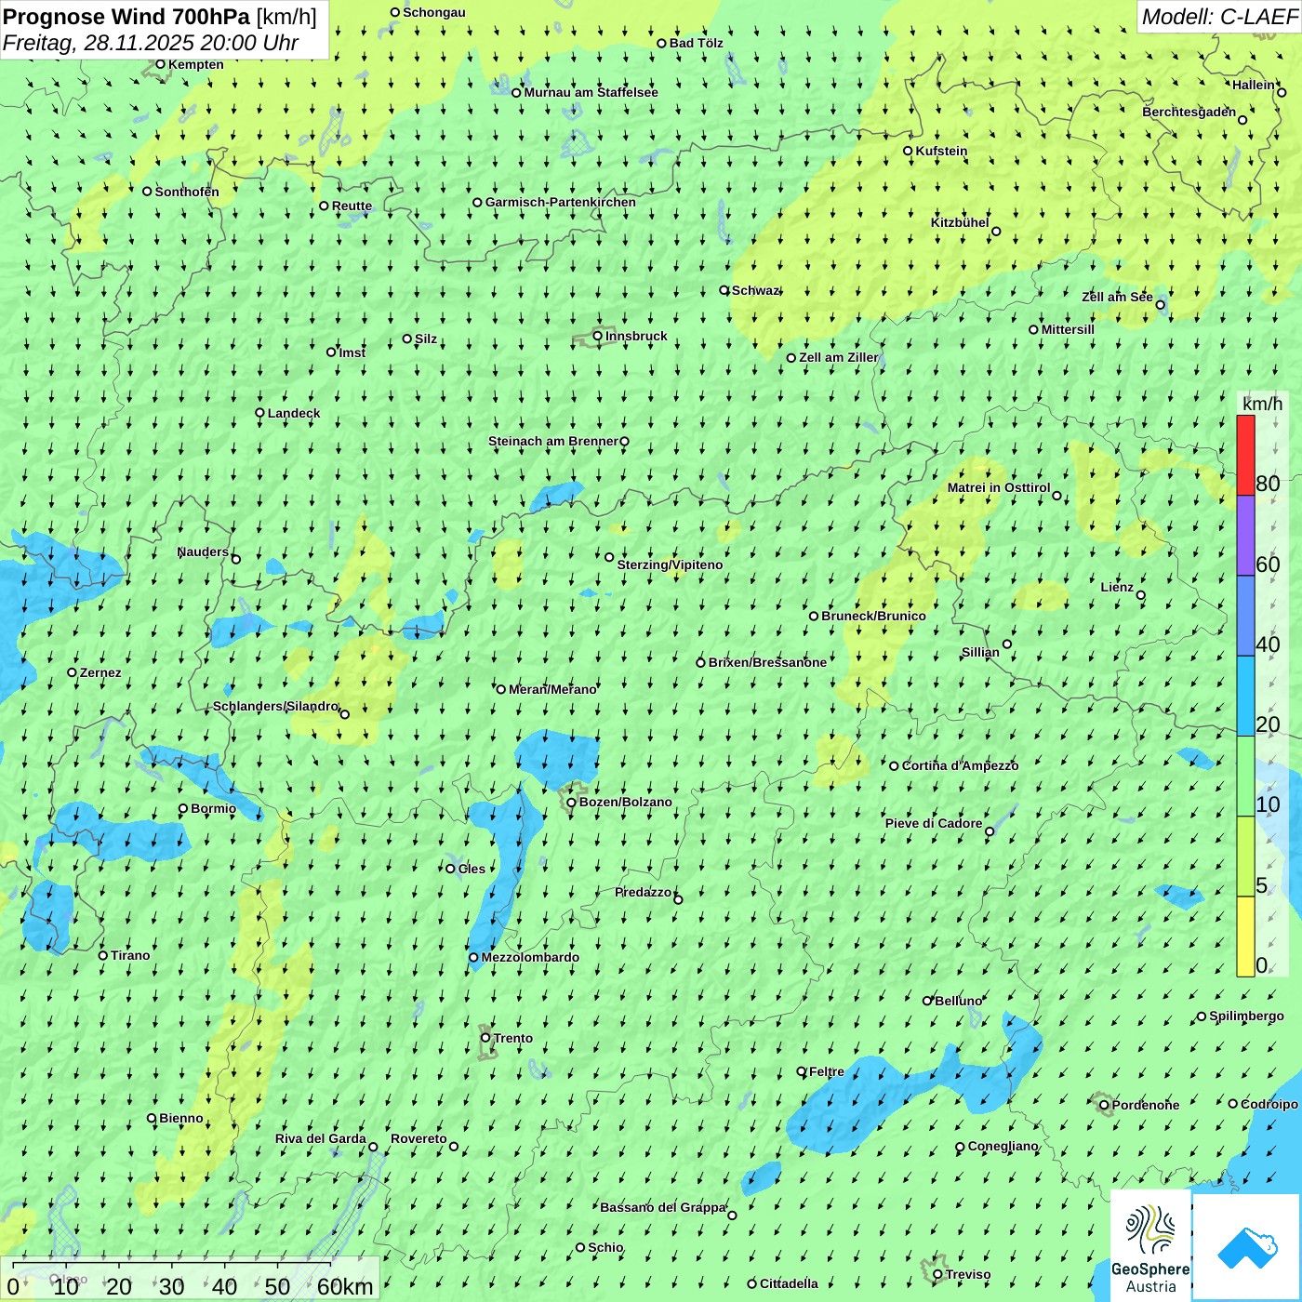
Task: Click the Imst city label
Action: [x=352, y=352]
